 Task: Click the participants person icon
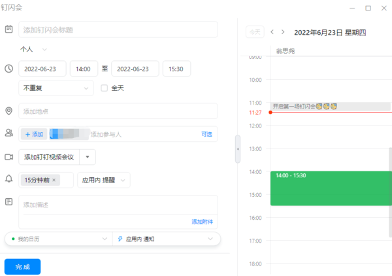click(x=9, y=133)
